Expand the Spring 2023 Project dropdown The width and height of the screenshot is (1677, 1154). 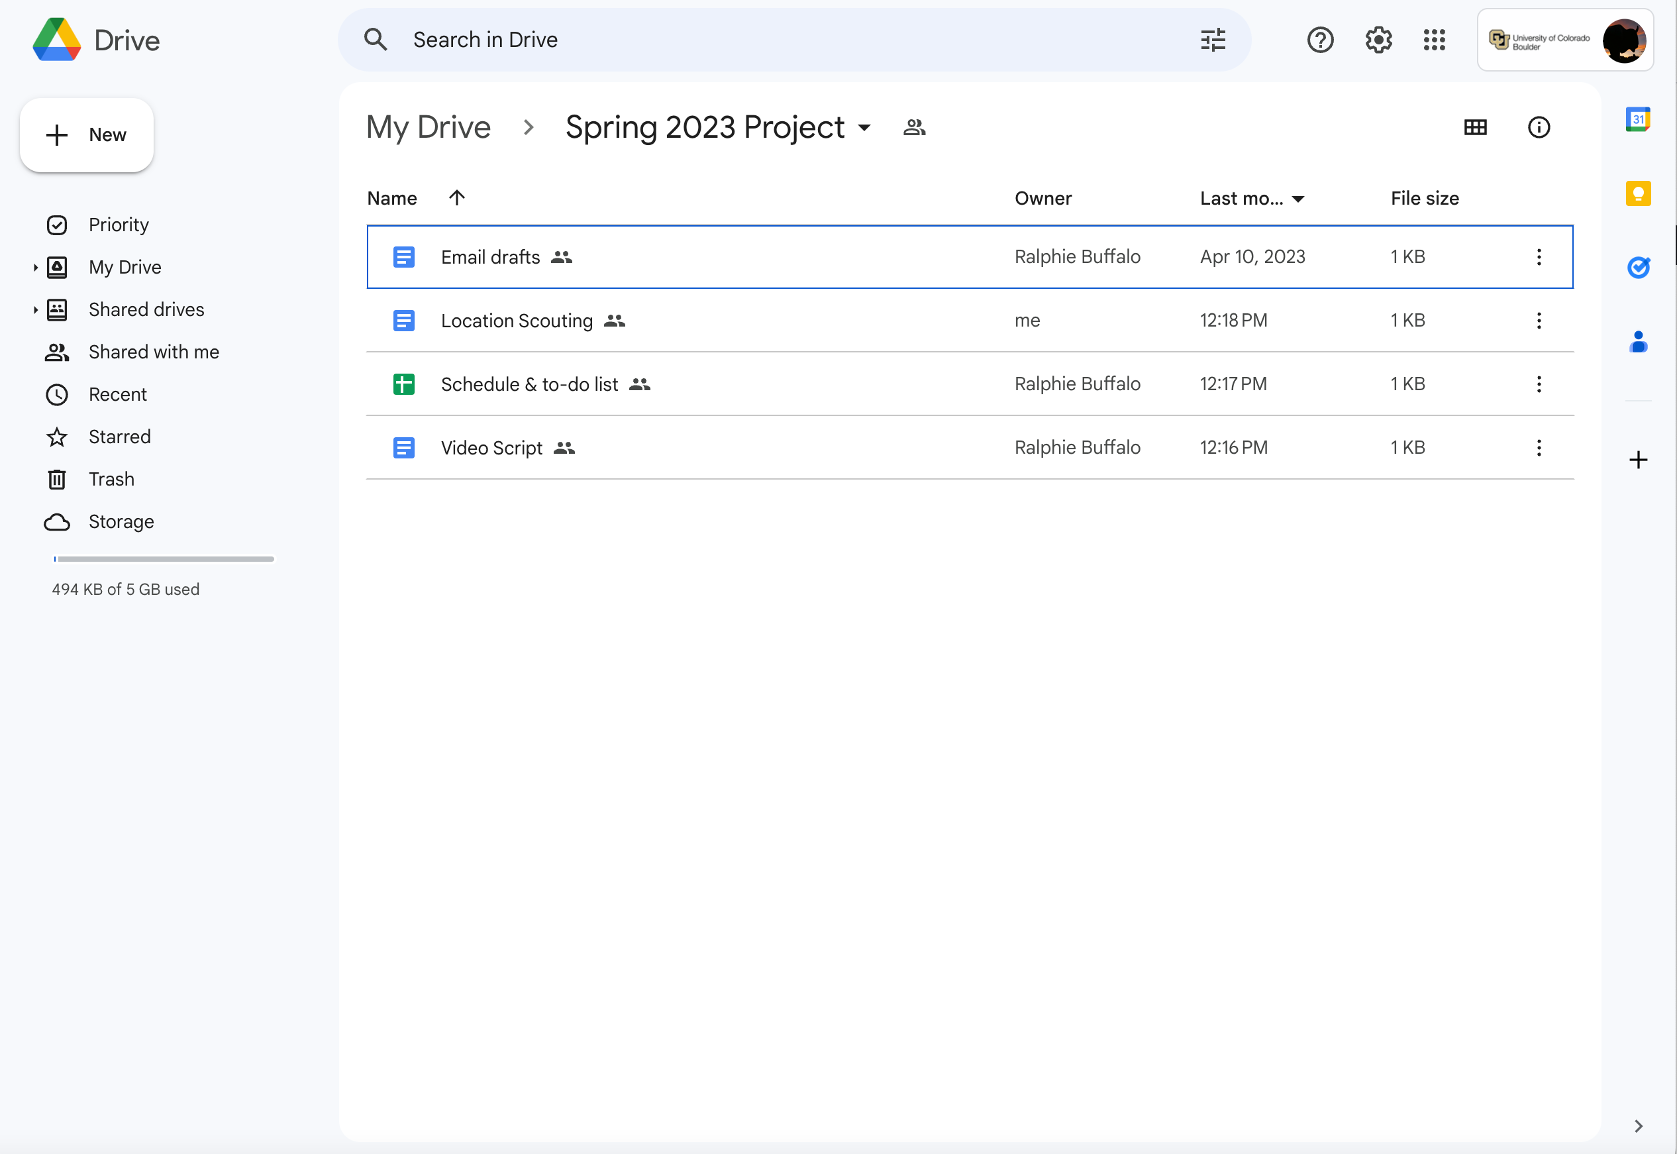click(866, 127)
